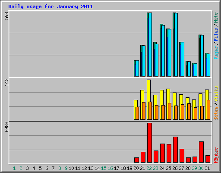Click the KBytes legend label
The image size is (221, 173).
(216, 155)
